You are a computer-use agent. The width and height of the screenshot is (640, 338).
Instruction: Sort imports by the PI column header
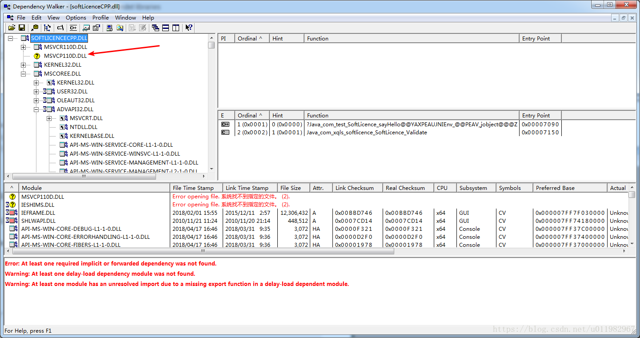(x=226, y=39)
